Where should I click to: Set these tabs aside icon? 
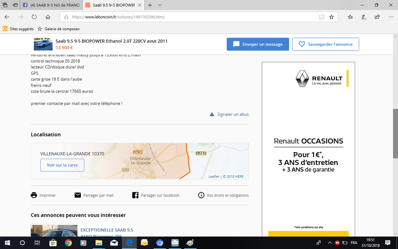(15, 5)
